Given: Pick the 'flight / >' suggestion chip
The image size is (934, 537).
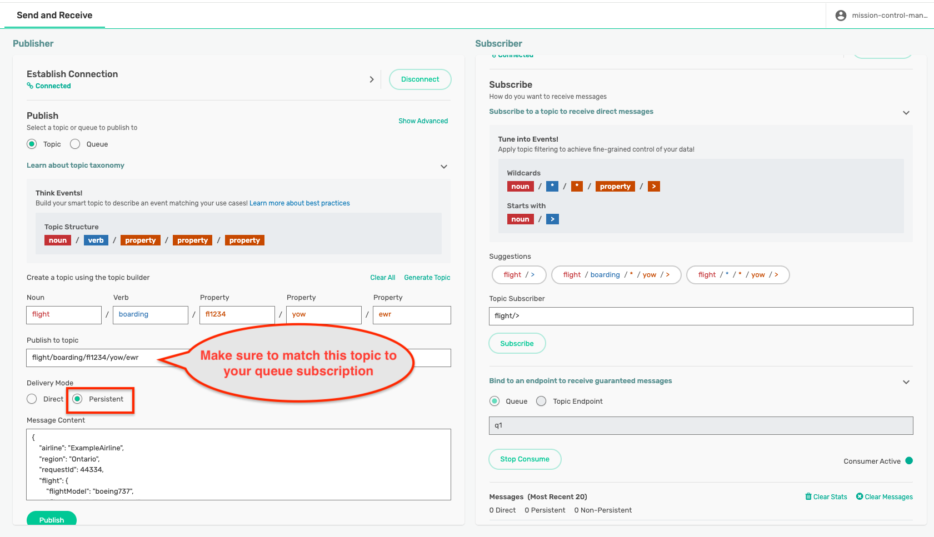Looking at the screenshot, I should (x=519, y=275).
